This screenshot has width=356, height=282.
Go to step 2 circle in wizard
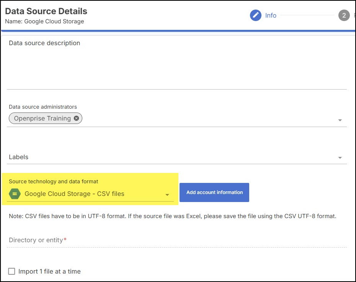(x=344, y=15)
